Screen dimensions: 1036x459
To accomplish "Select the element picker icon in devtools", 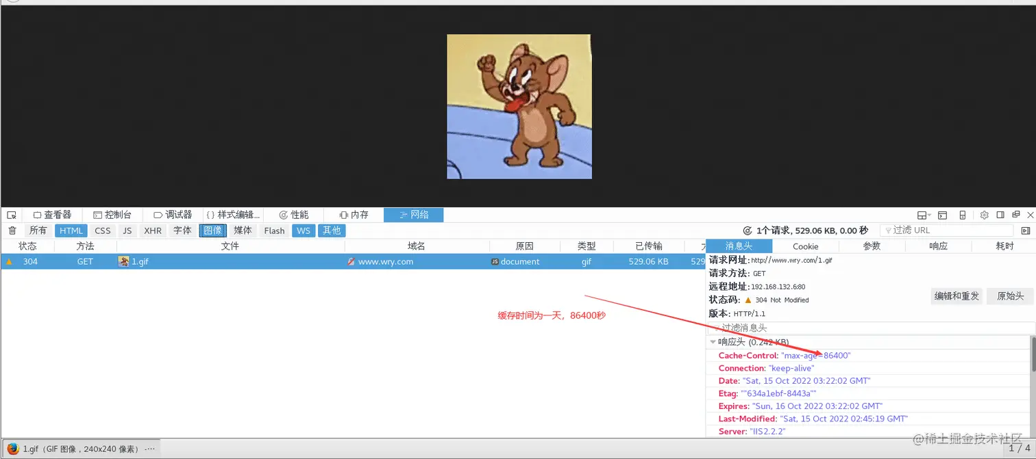I will pyautogui.click(x=11, y=214).
